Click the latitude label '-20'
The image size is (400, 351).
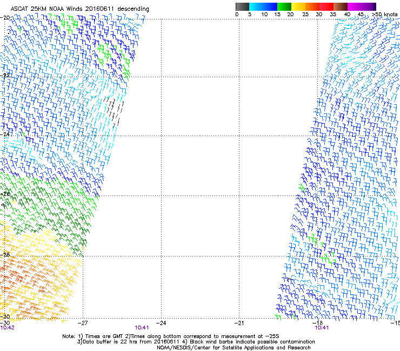[x=5, y=18]
